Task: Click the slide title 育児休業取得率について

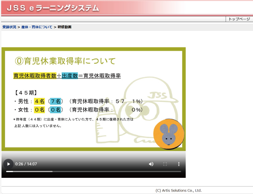Action: [65, 61]
